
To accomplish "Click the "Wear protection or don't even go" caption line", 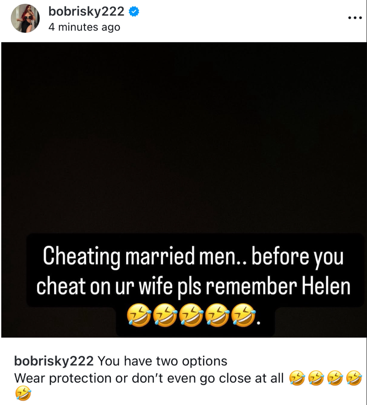I will click(x=116, y=379).
